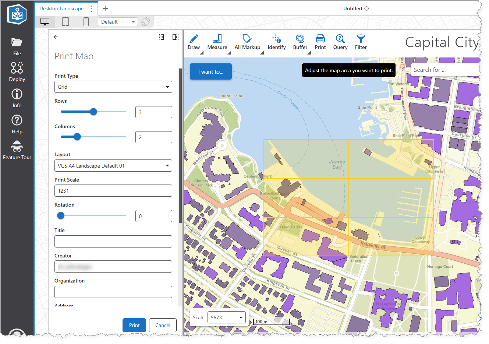This screenshot has height=344, width=489.
Task: Open the File menu in sidebar
Action: click(17, 46)
